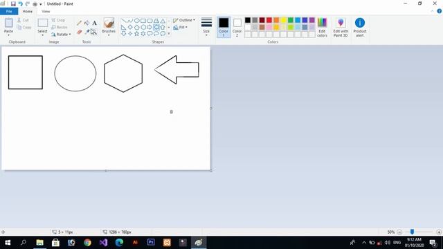Click Edit with Paint 3D

pos(341,27)
